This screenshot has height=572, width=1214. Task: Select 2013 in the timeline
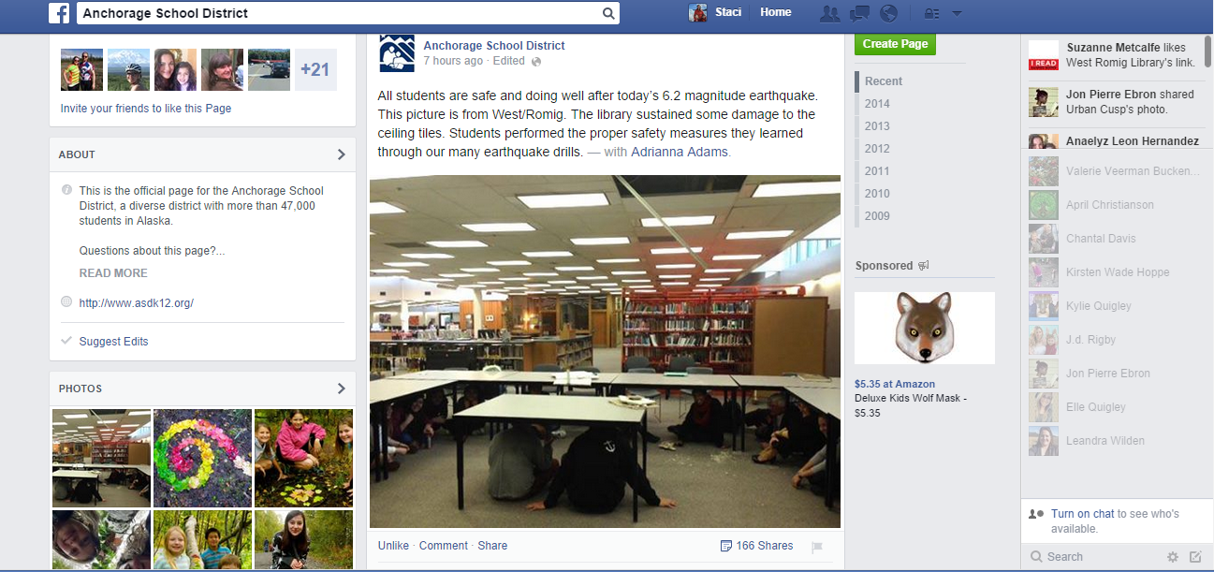click(877, 126)
